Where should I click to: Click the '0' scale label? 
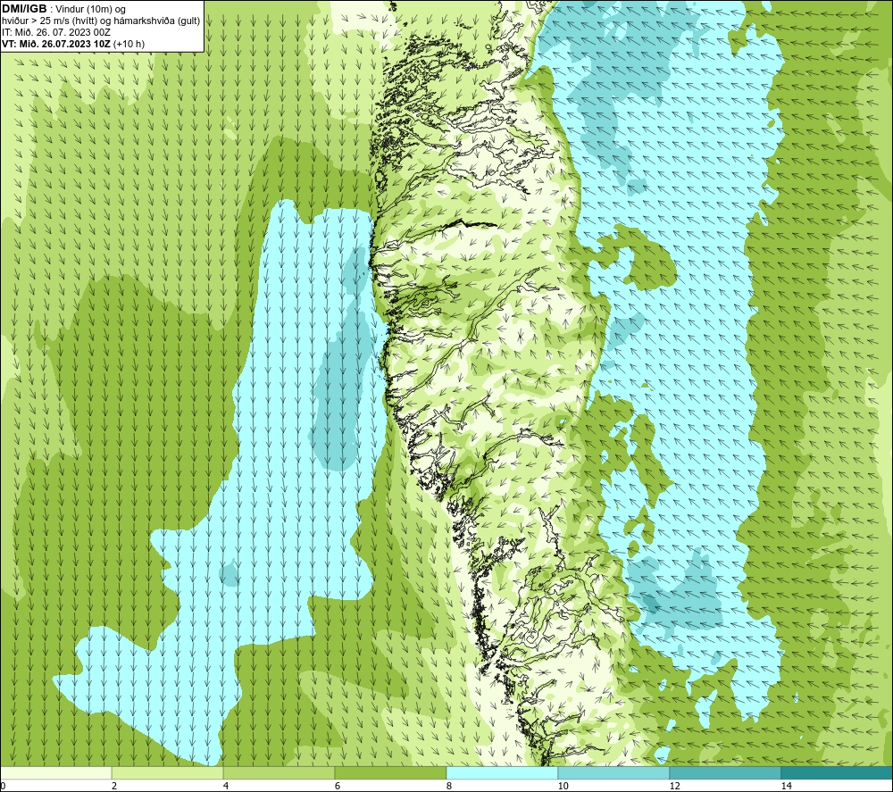(x=3, y=787)
